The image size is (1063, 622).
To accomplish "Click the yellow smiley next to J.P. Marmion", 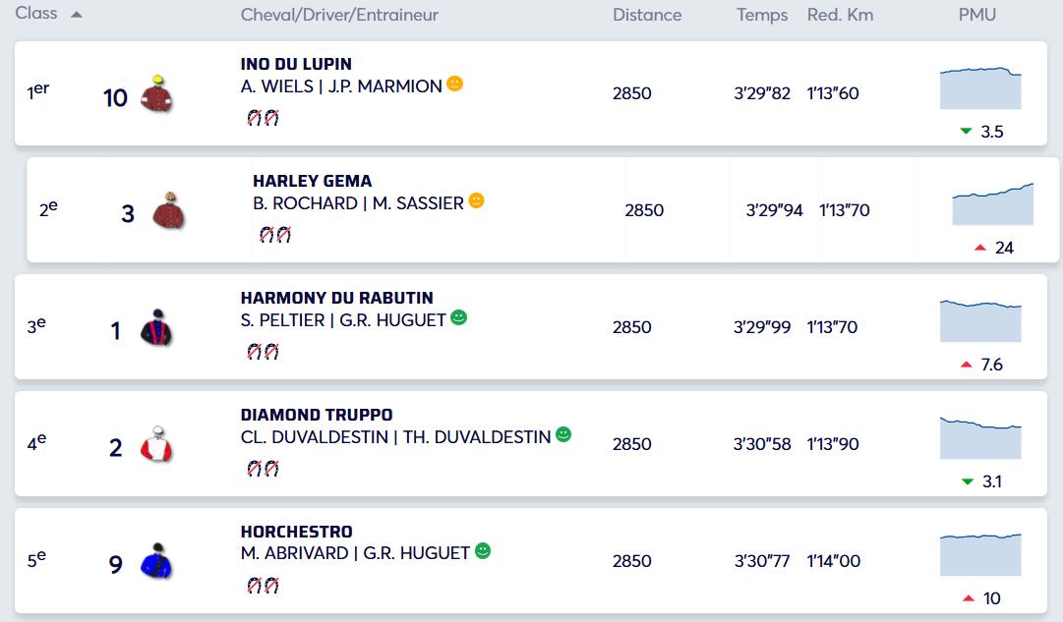I will pos(454,85).
